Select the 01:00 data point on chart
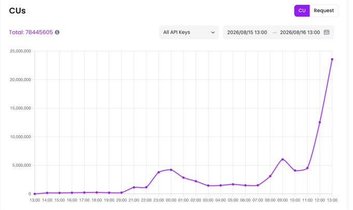 183,178
